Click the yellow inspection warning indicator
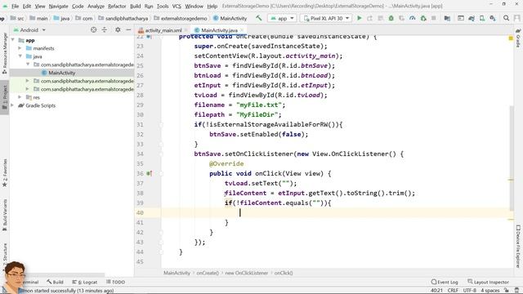This screenshot has width=523, height=294. click(511, 38)
